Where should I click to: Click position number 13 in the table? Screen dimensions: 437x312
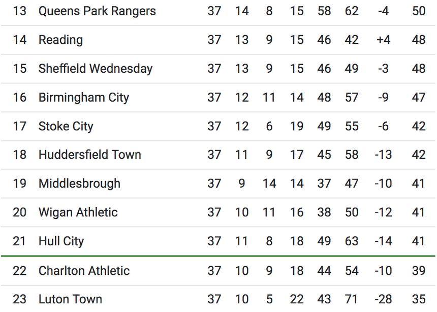[x=19, y=11]
